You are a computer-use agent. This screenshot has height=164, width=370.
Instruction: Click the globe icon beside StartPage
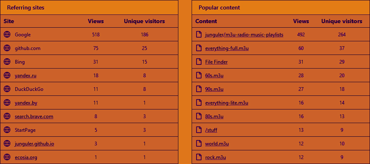coord(7,130)
